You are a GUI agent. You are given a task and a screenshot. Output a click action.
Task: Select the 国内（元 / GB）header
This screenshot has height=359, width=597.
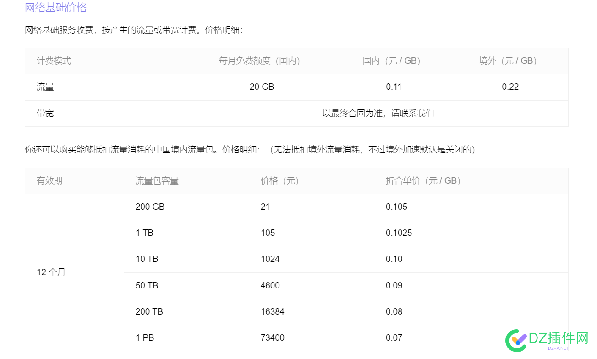point(394,61)
